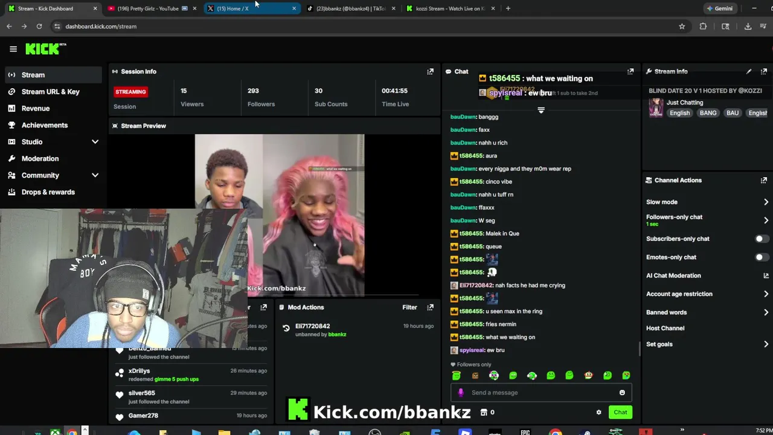Open a new browser tab
The width and height of the screenshot is (773, 435).
click(x=508, y=8)
